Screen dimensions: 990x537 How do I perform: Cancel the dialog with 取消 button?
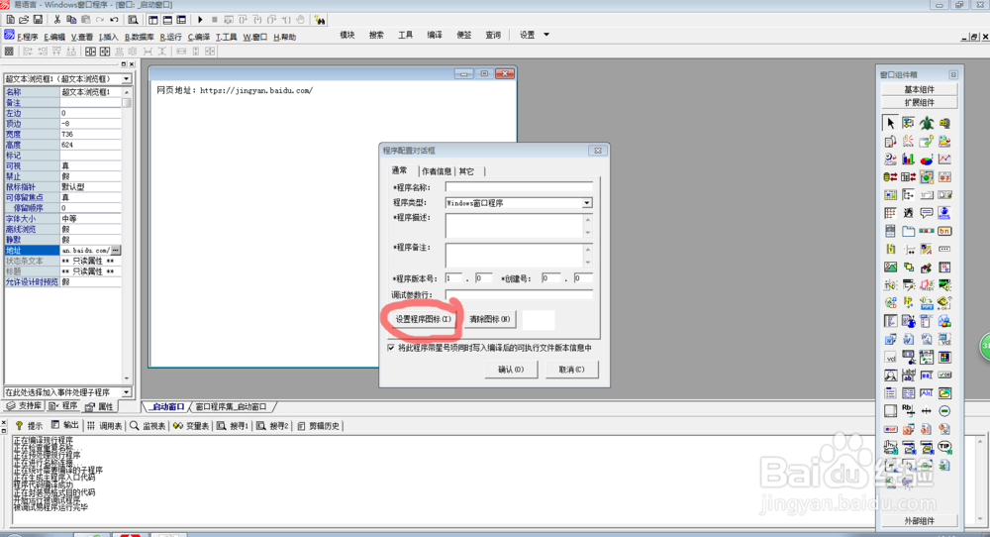coord(571,370)
